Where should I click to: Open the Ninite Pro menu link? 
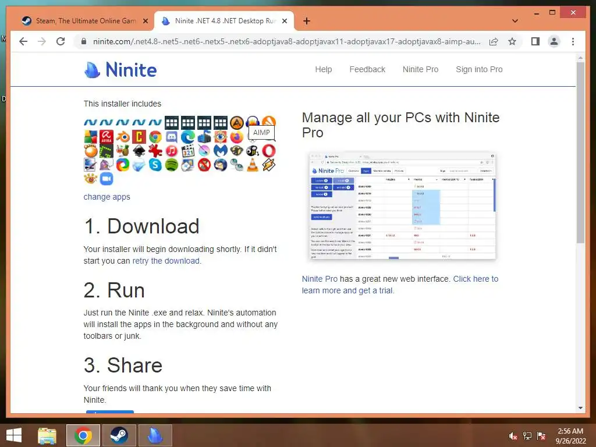tap(420, 70)
